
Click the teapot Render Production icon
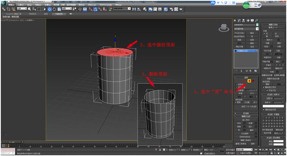181,9
